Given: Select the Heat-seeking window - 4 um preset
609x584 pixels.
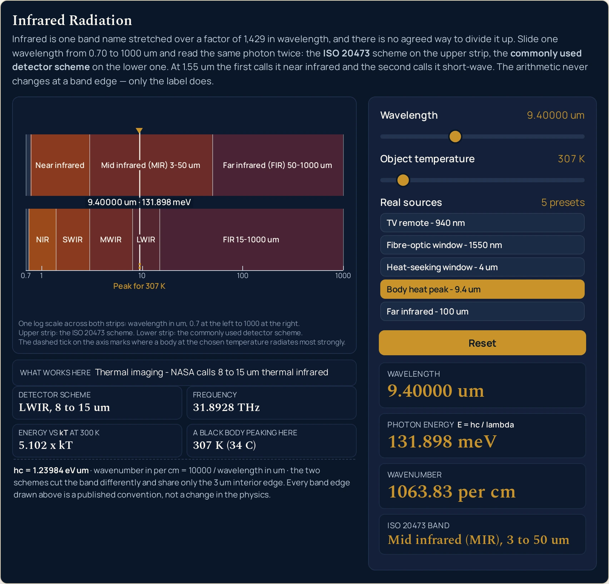Looking at the screenshot, I should [482, 267].
